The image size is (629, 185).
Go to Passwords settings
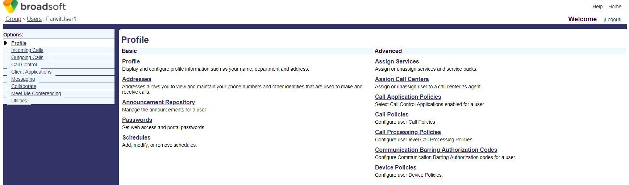(x=137, y=120)
